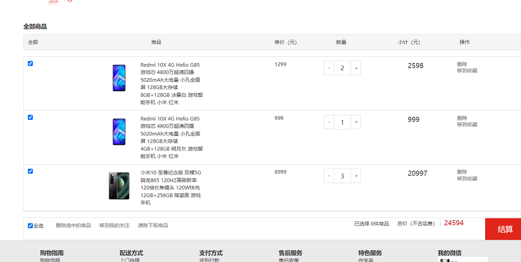521x262 pixels.
Task: Click the subtotal 20997
Action: tap(417, 173)
